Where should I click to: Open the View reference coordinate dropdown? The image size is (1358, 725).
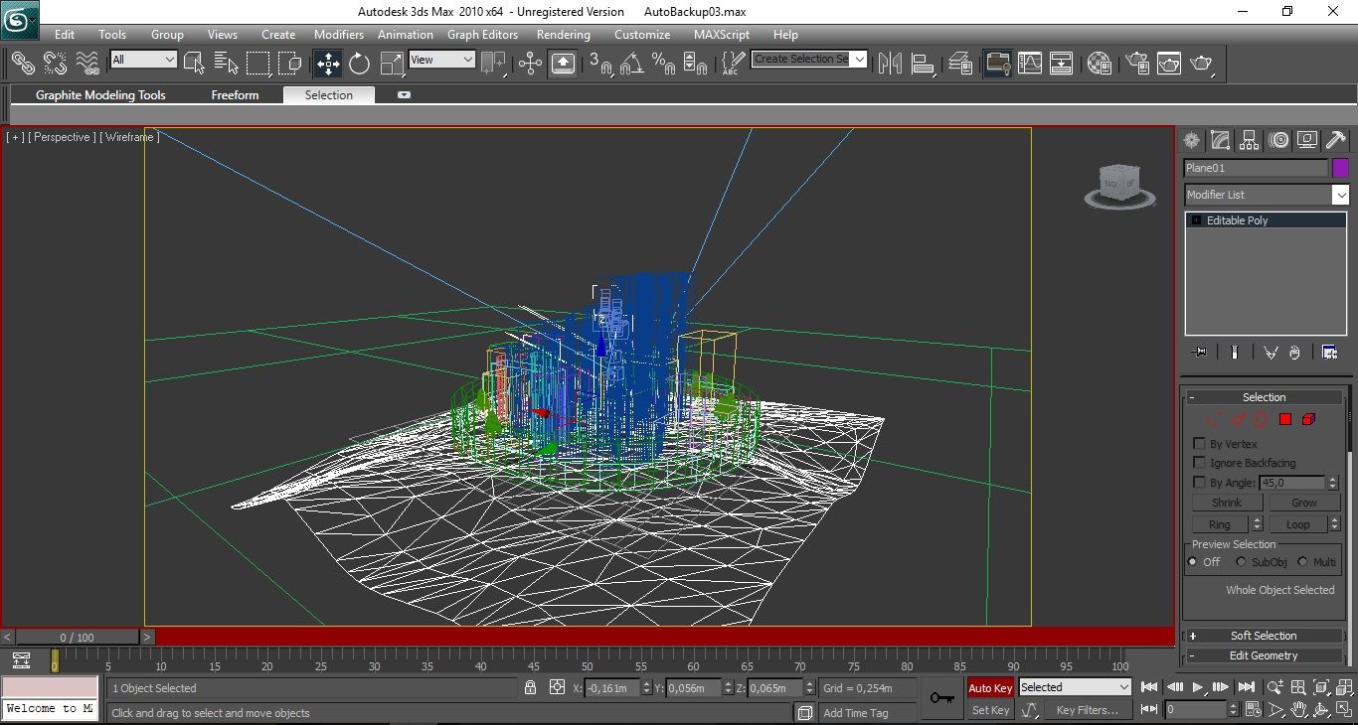coord(441,60)
